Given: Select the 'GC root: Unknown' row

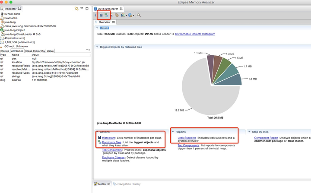Looking at the screenshot, I should coord(16,46).
